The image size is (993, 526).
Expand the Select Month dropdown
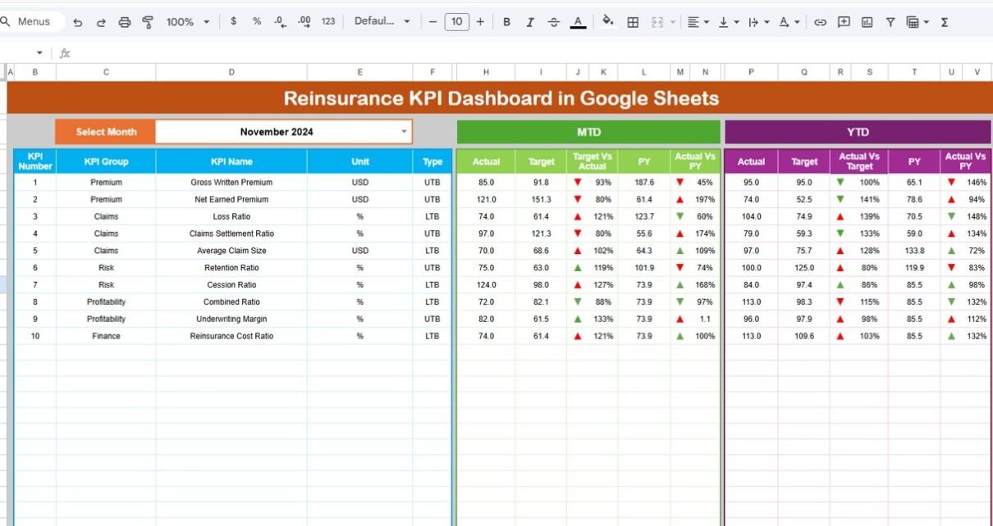pos(403,131)
